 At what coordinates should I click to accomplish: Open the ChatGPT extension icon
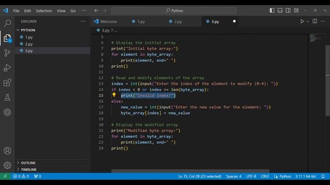[7, 112]
